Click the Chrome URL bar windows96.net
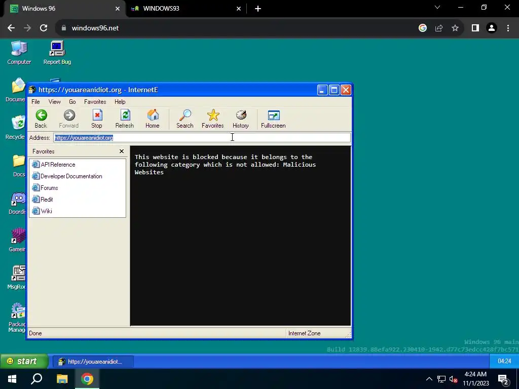 point(95,28)
